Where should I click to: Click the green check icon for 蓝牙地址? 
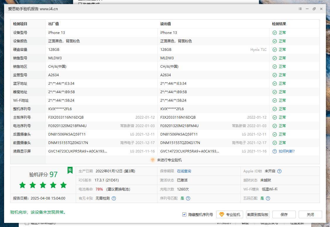275,84
